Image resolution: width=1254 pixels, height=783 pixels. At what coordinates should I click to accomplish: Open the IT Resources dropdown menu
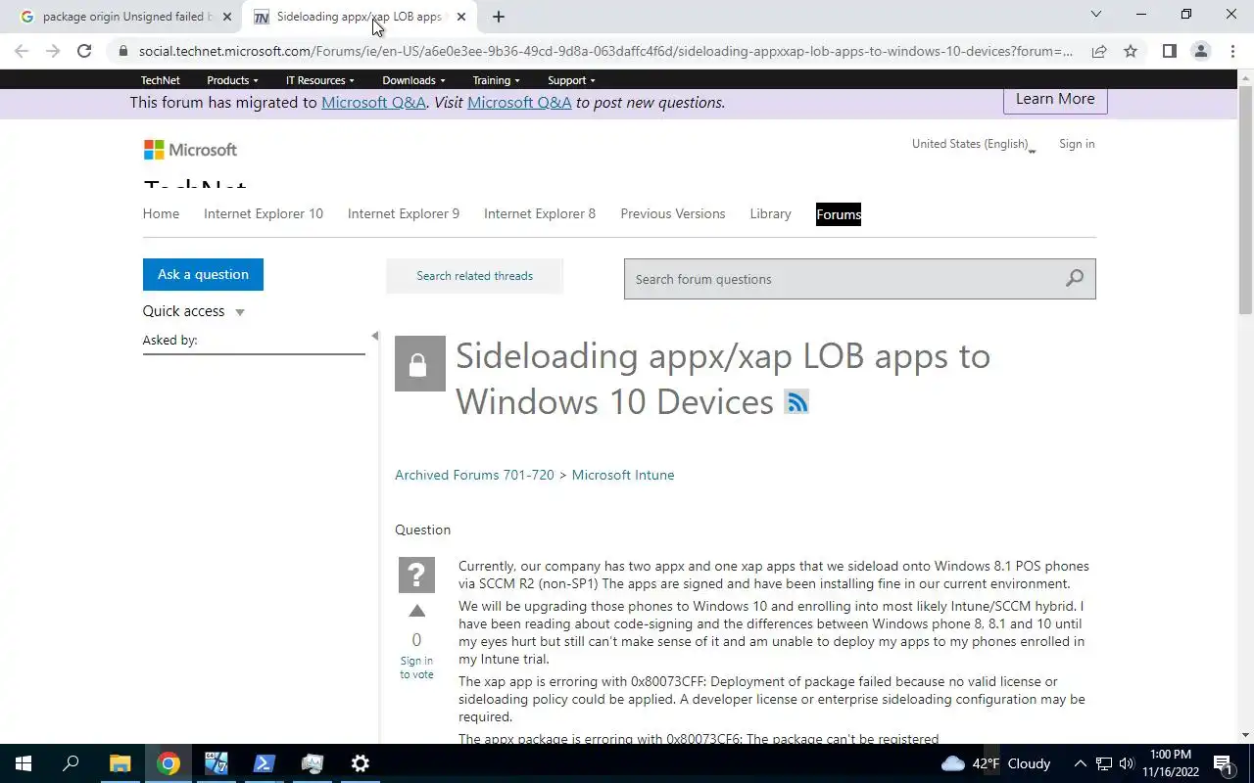[x=319, y=80]
